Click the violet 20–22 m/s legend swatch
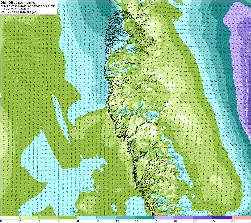251x223 pixels. tap(203, 218)
